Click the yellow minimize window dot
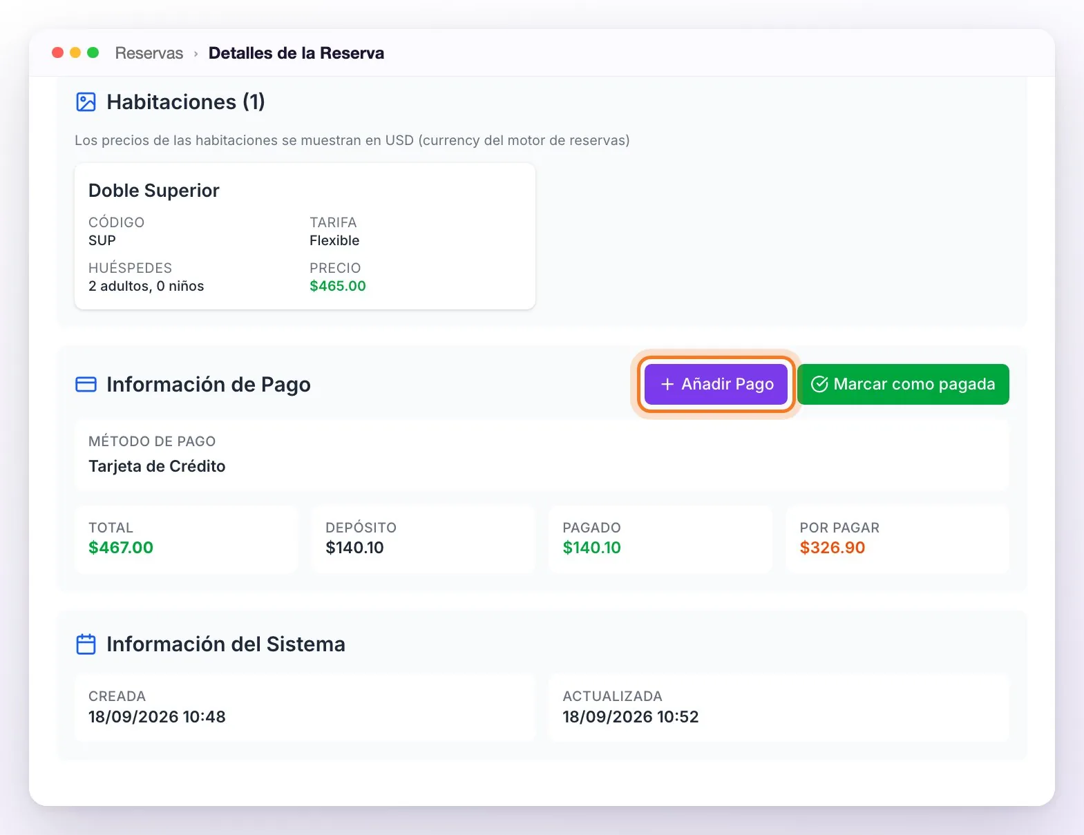Viewport: 1084px width, 835px height. pos(75,52)
